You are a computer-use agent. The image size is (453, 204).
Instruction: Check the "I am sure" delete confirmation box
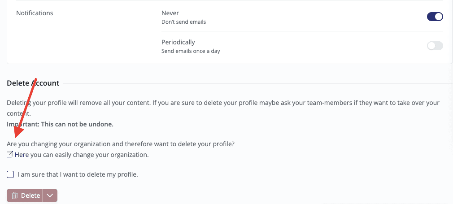10,174
